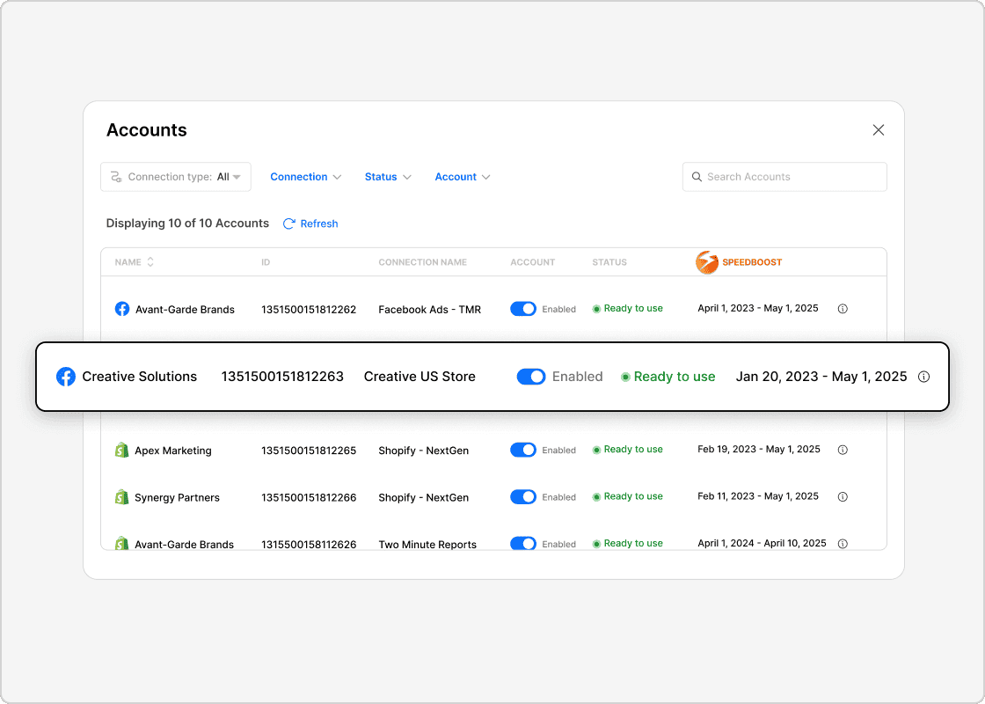The image size is (985, 704).
Task: Open the Account filter dropdown
Action: [x=463, y=177]
